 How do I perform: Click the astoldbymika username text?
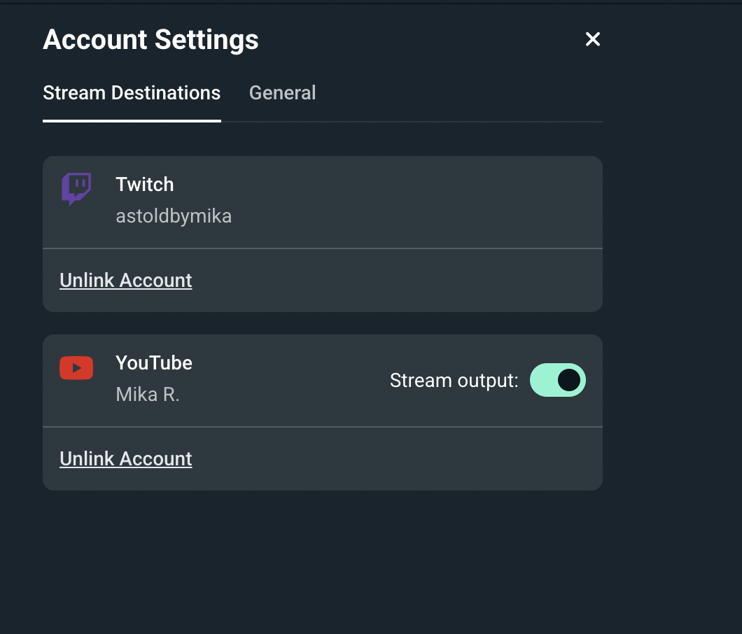[x=174, y=216]
